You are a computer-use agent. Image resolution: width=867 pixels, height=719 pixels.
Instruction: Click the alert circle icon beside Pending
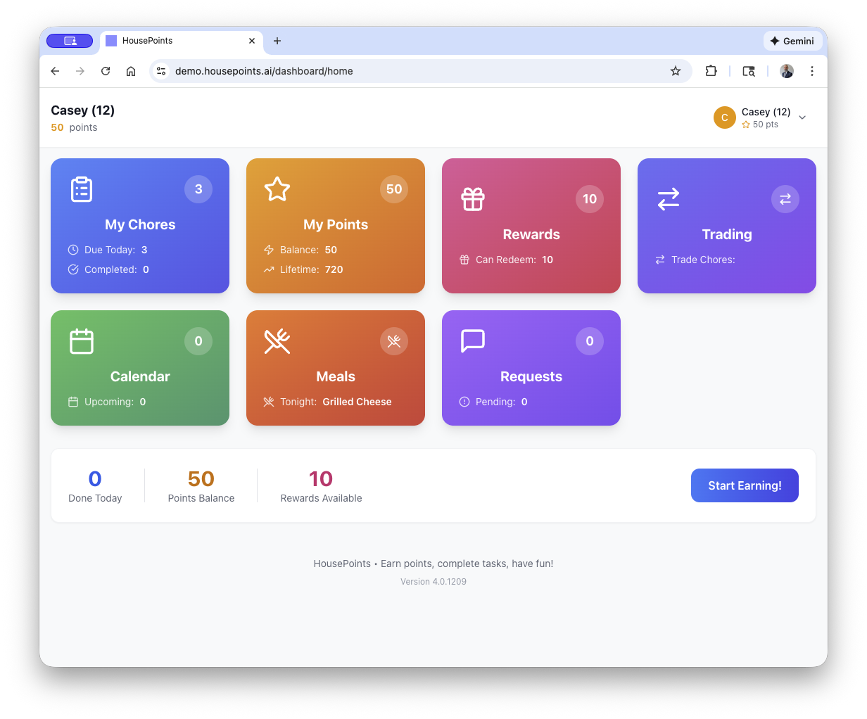[x=464, y=402]
